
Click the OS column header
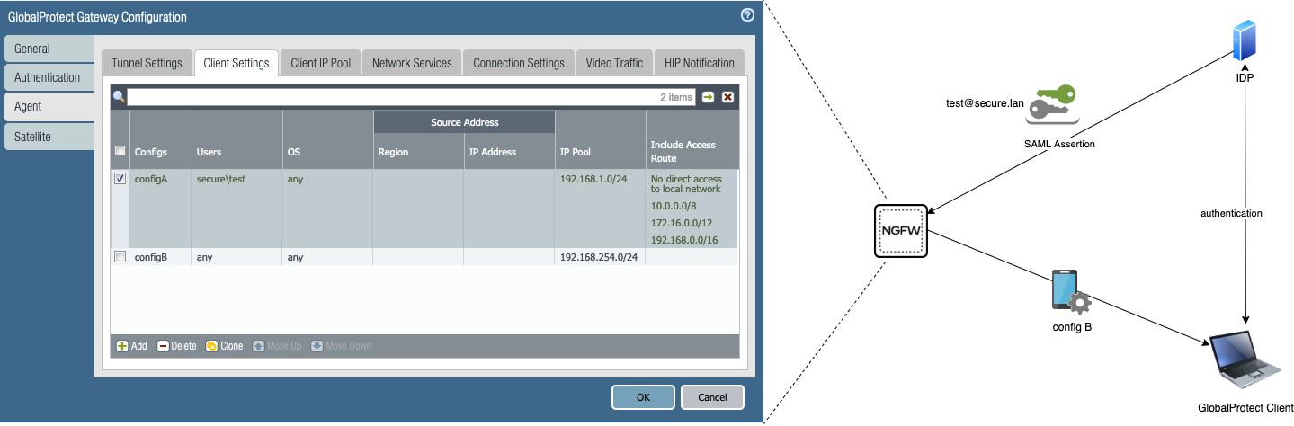[327, 140]
